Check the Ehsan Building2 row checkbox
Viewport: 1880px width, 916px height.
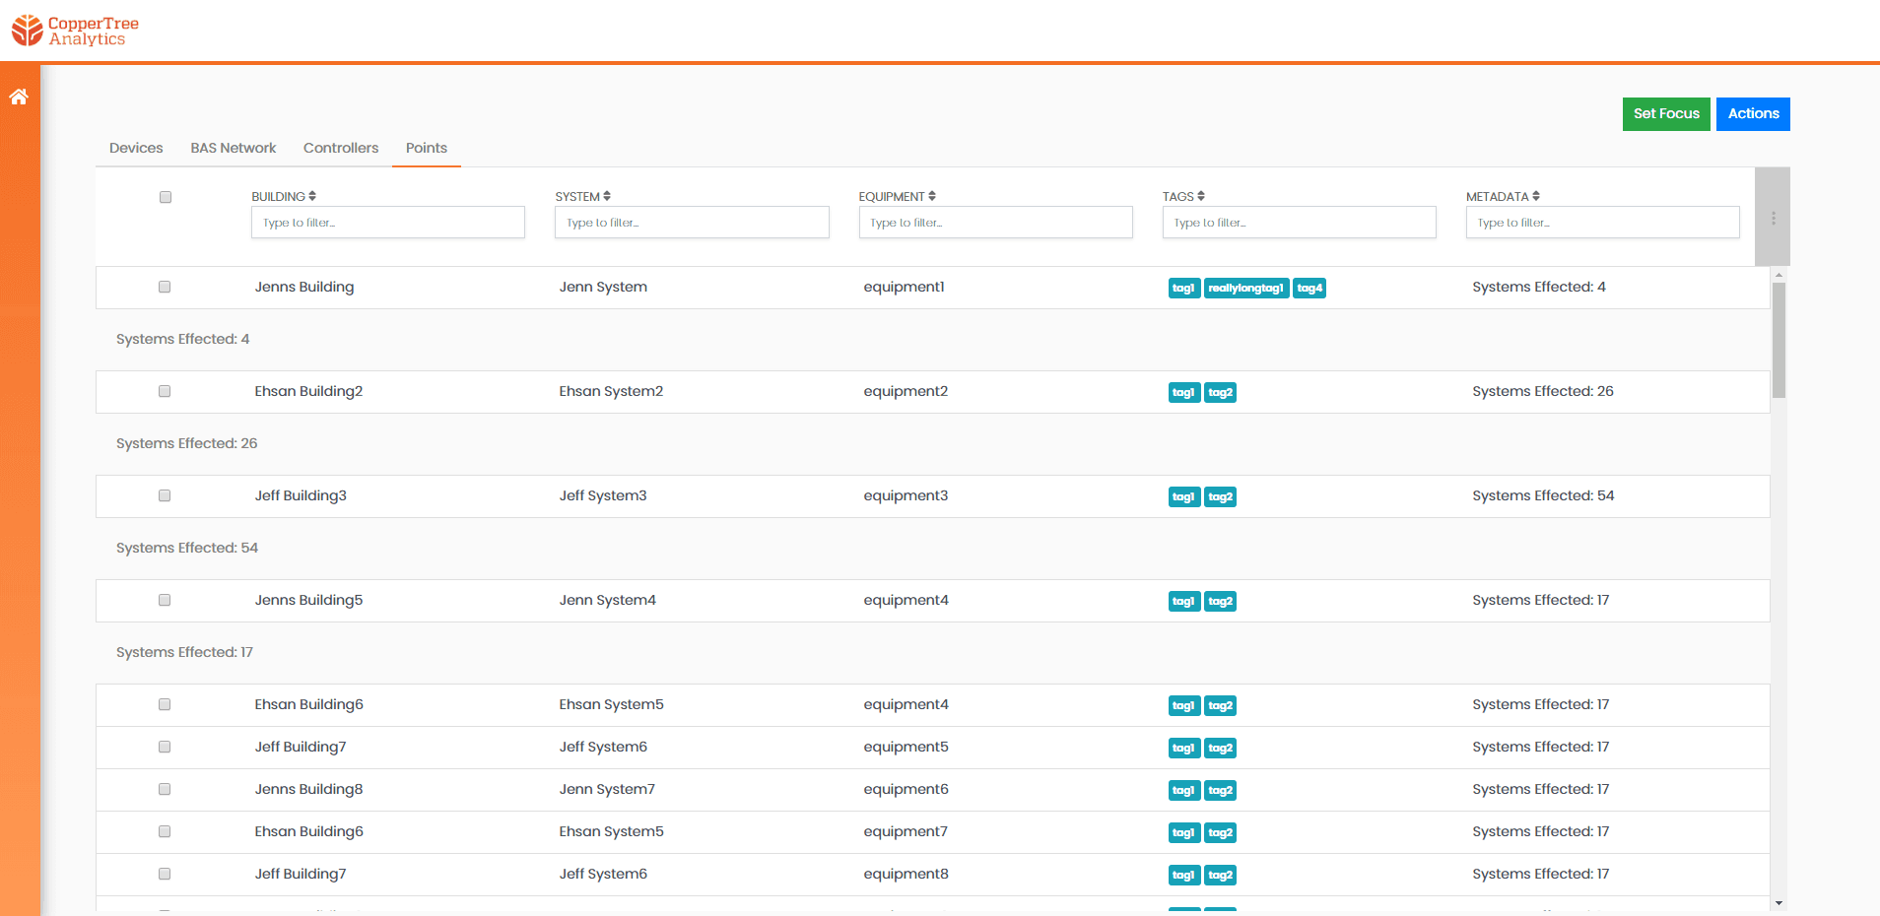coord(165,391)
